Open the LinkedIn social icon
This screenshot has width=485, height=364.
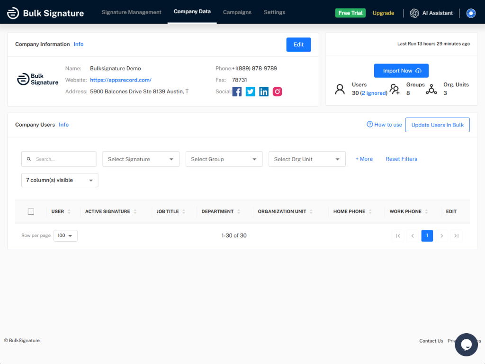pyautogui.click(x=264, y=91)
